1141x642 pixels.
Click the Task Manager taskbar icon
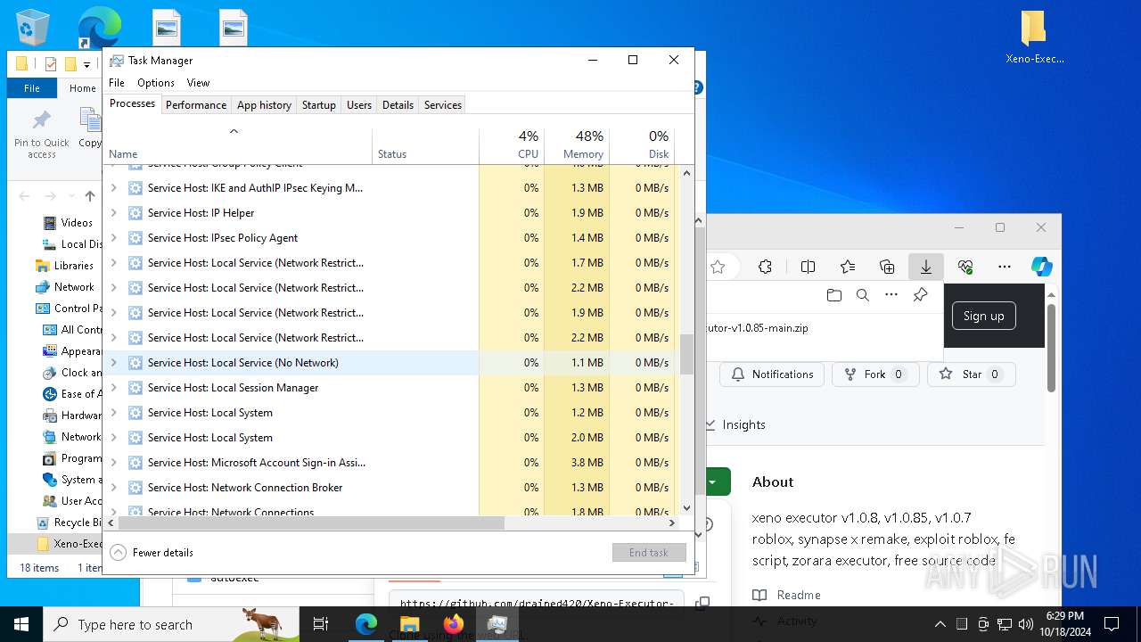497,624
